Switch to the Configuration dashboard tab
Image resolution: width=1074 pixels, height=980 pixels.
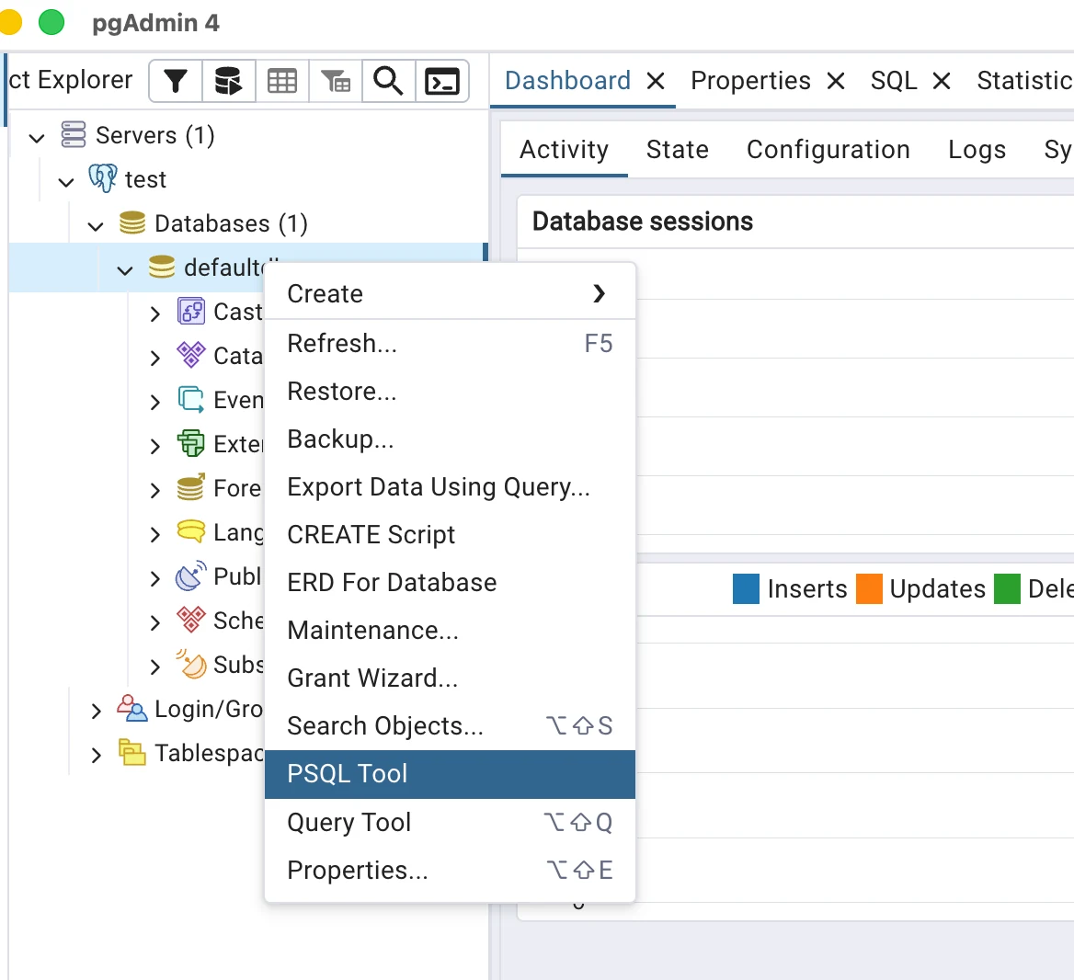[828, 149]
